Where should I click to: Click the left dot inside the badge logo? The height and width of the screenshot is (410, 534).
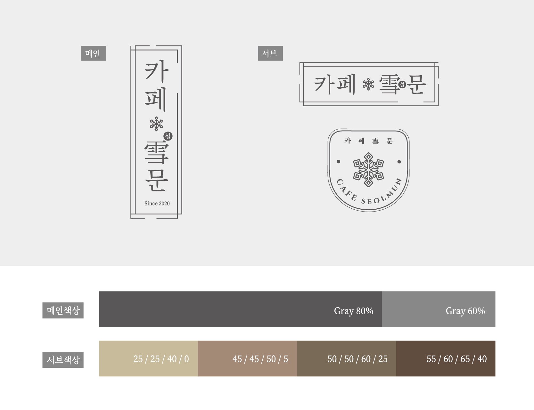[x=338, y=162]
